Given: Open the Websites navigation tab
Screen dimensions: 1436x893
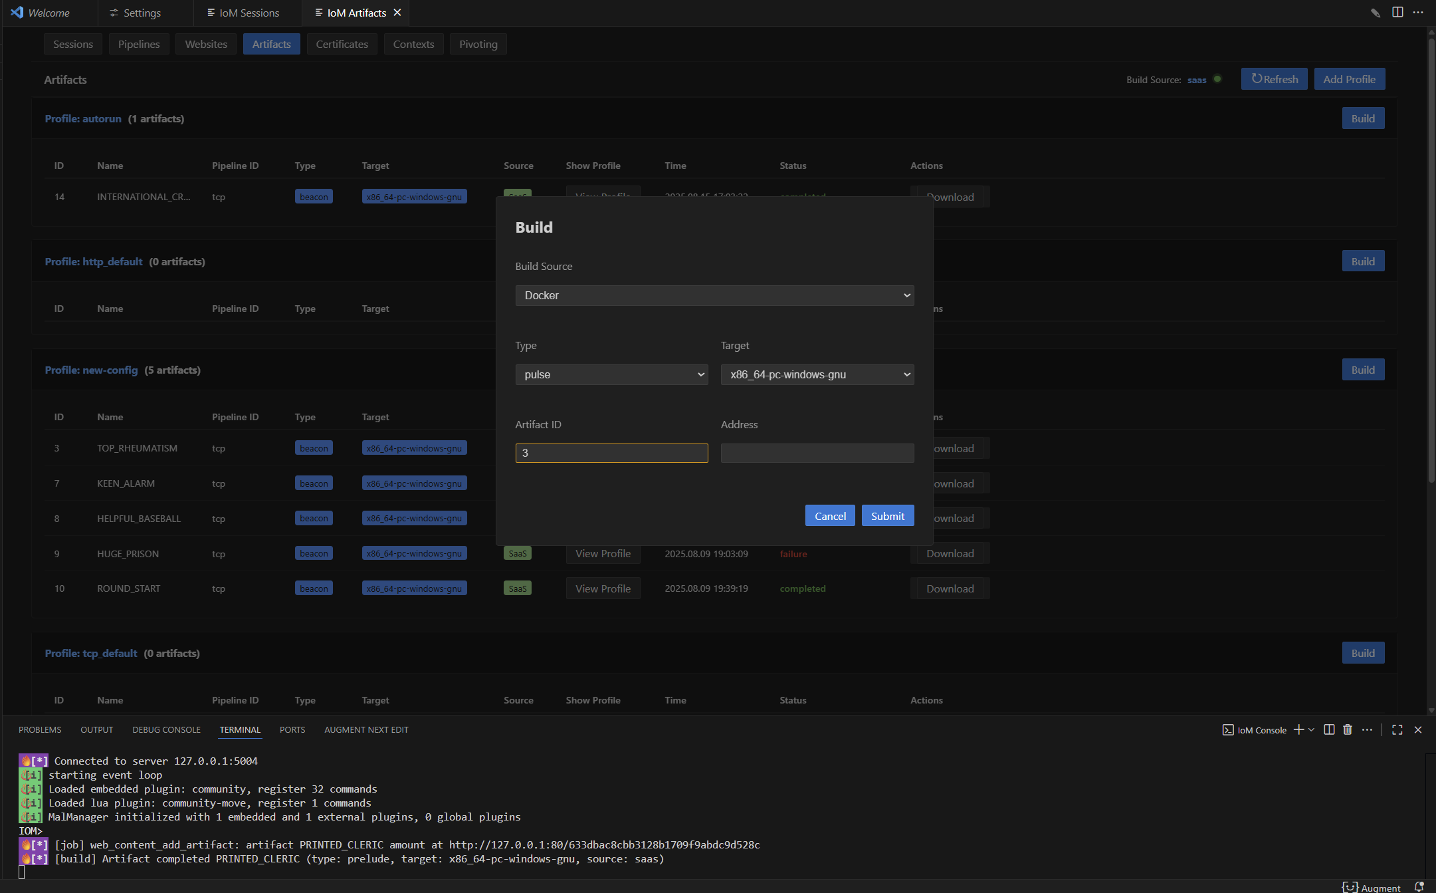Looking at the screenshot, I should [206, 44].
